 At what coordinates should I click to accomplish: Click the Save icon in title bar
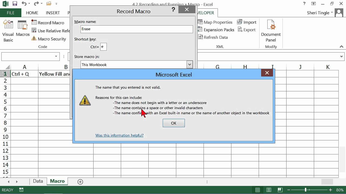point(15,4)
